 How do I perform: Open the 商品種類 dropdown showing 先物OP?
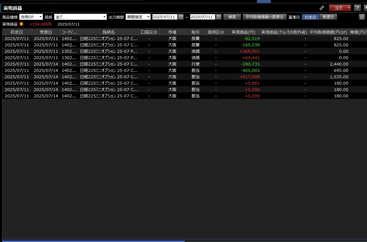(x=31, y=17)
